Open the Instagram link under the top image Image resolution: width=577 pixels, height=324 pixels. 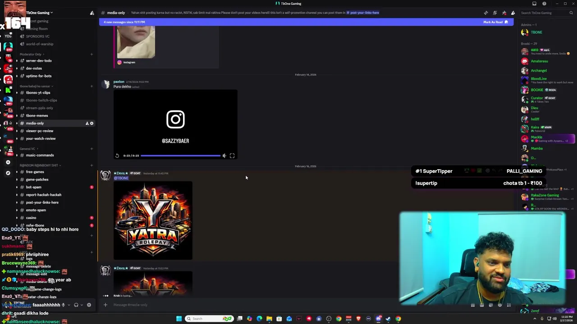point(129,63)
